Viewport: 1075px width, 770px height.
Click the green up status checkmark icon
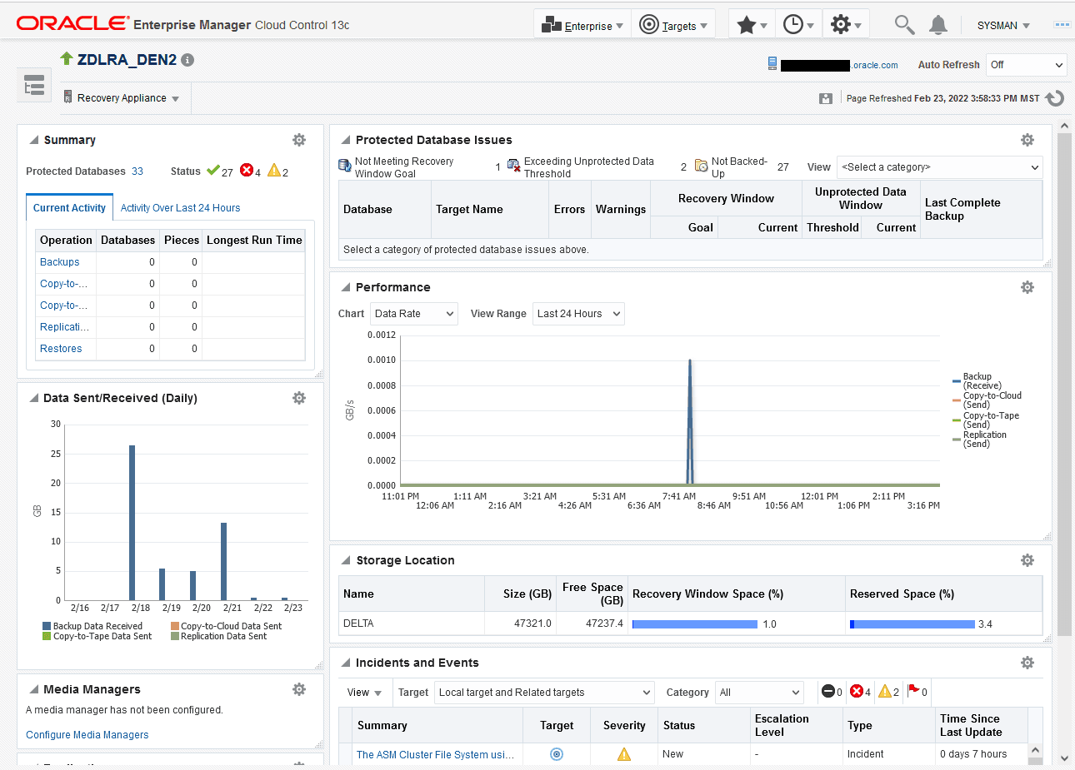213,171
